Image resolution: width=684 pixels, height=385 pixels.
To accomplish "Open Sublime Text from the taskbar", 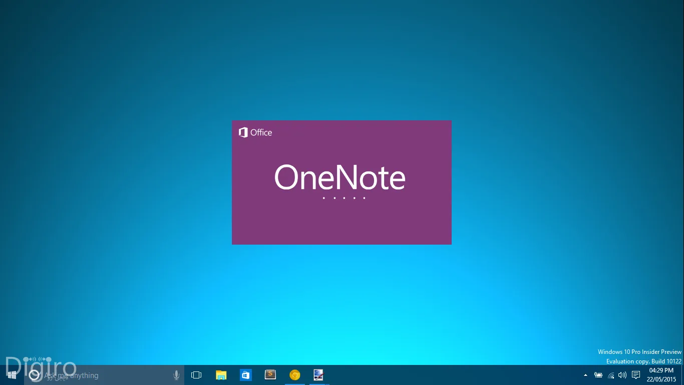I will click(x=270, y=375).
